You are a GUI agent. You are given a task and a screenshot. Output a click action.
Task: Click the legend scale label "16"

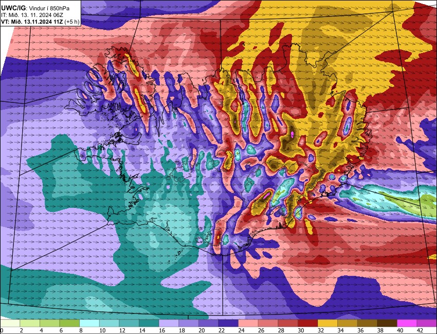[x=161, y=330]
